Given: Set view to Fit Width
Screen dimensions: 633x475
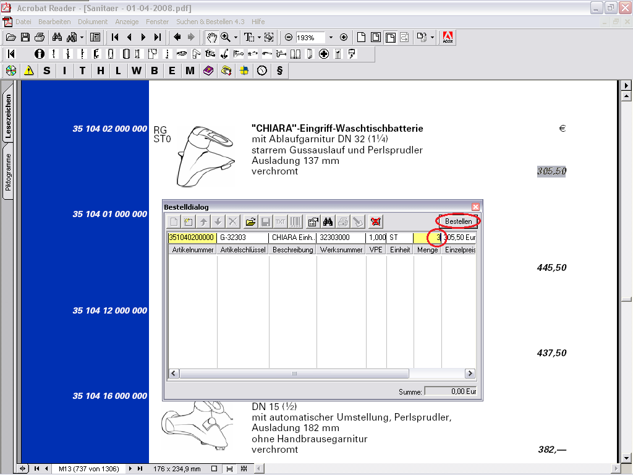Looking at the screenshot, I should pyautogui.click(x=391, y=38).
